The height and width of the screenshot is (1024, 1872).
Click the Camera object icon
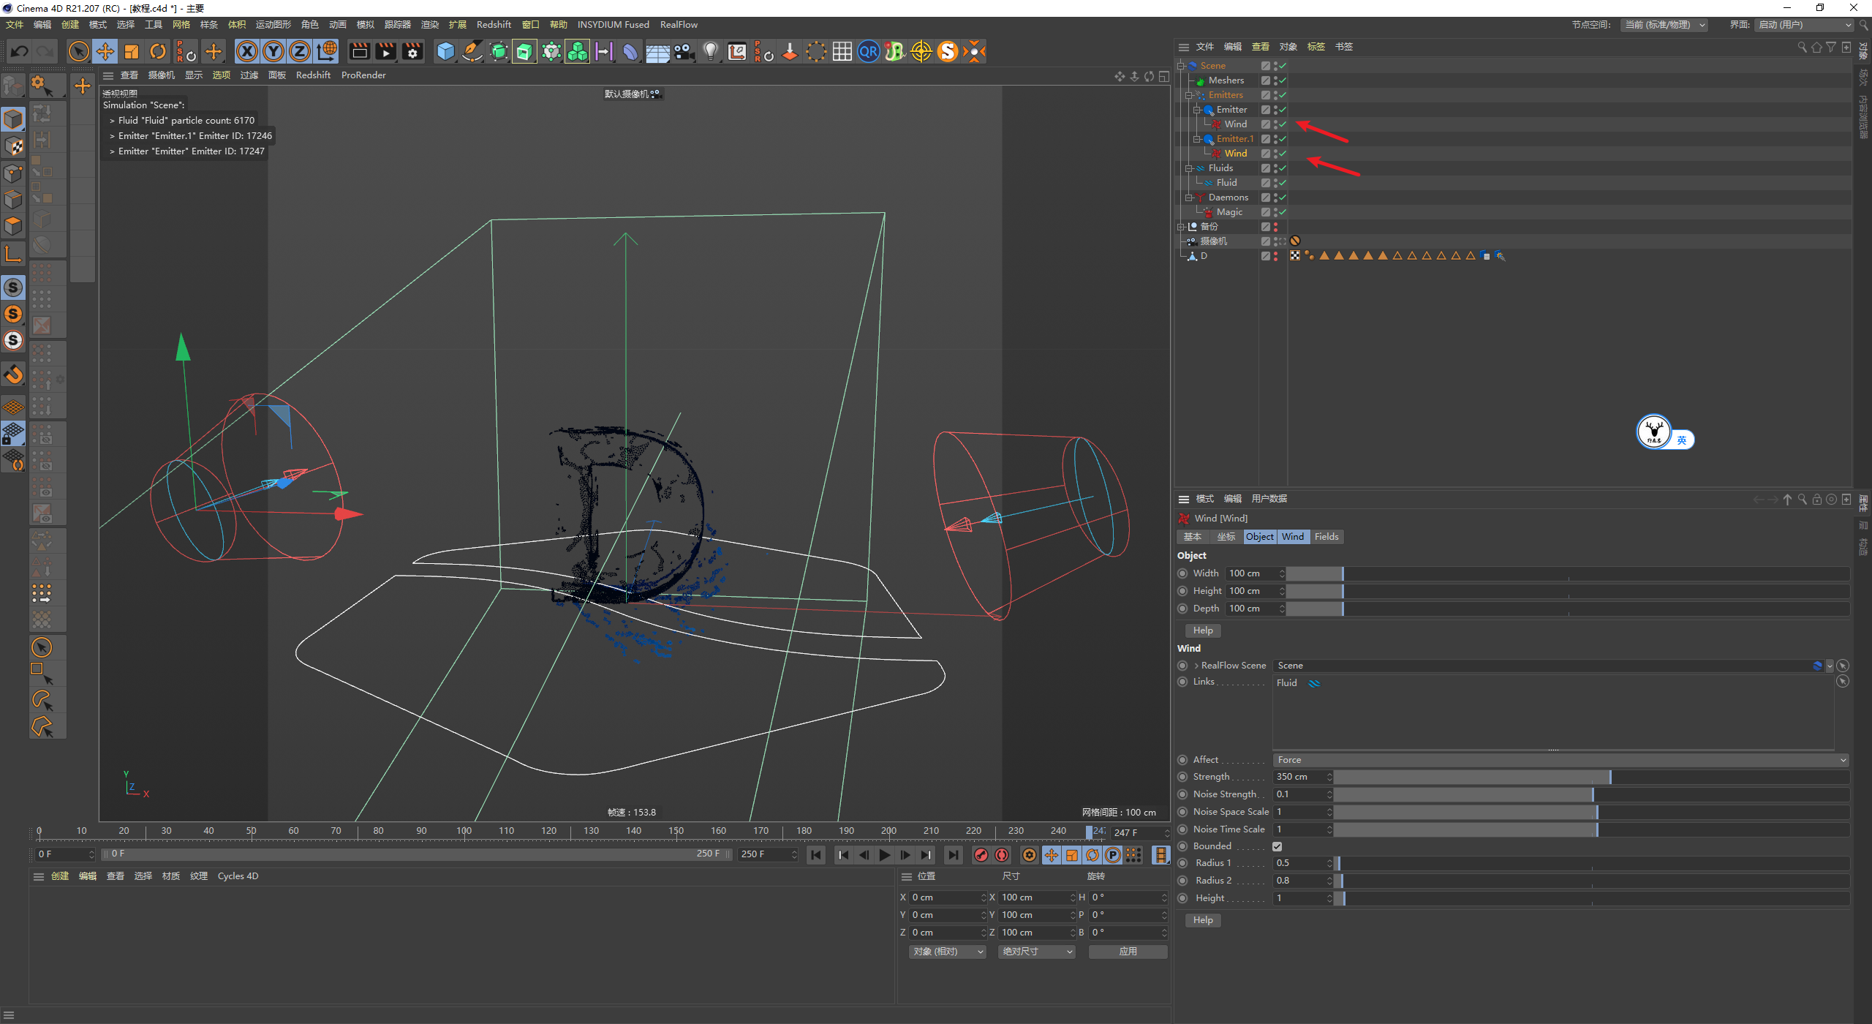pyautogui.click(x=684, y=51)
